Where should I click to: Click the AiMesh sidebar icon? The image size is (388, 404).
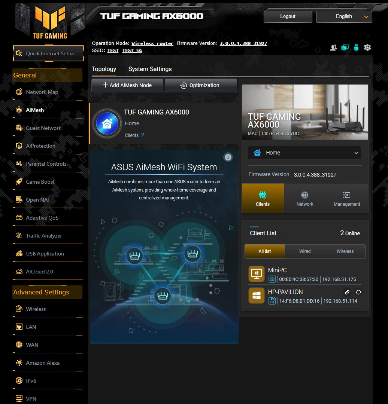[19, 110]
